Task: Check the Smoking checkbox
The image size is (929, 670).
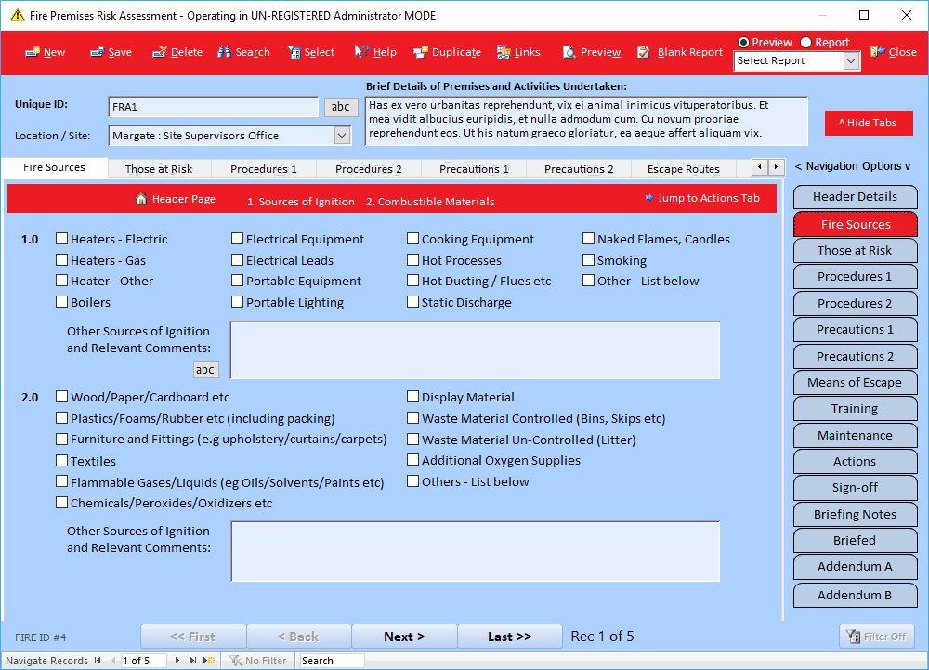Action: click(x=588, y=260)
